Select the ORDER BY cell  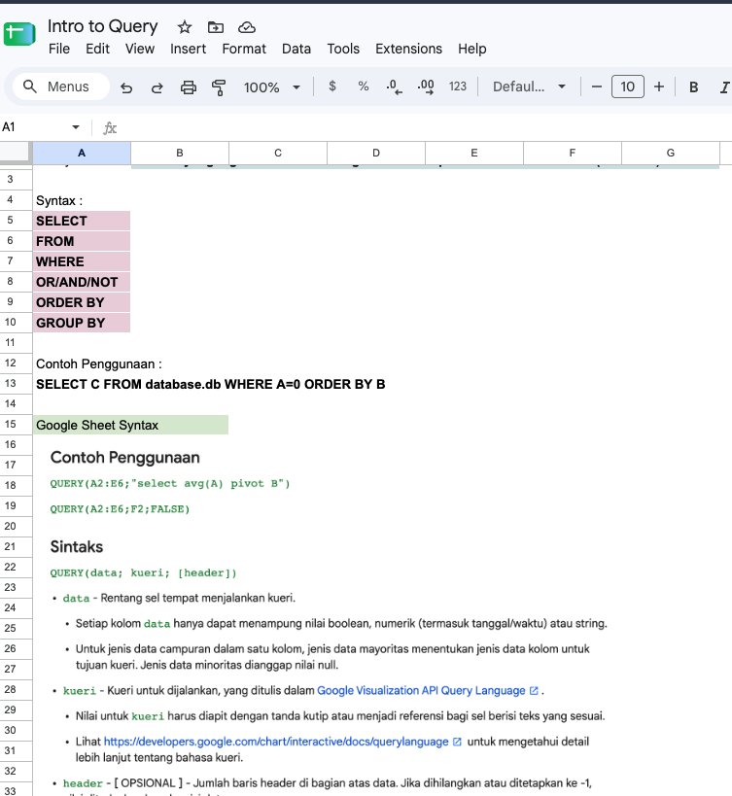(82, 302)
